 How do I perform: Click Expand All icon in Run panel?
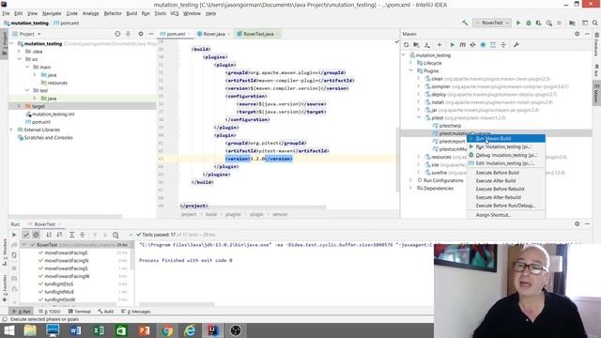point(71,235)
